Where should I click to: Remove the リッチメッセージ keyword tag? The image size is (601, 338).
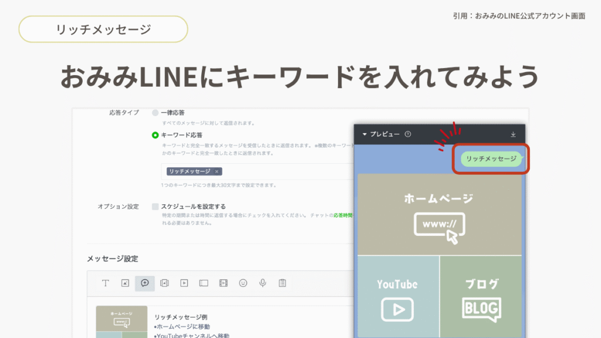[x=217, y=171]
